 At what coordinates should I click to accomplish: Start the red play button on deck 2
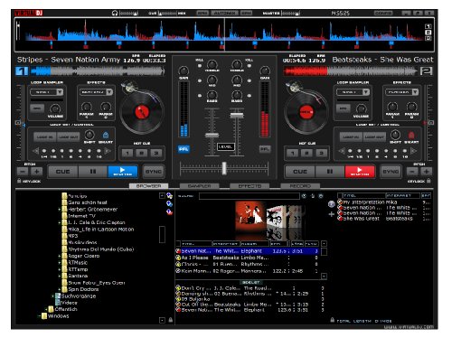[360, 172]
